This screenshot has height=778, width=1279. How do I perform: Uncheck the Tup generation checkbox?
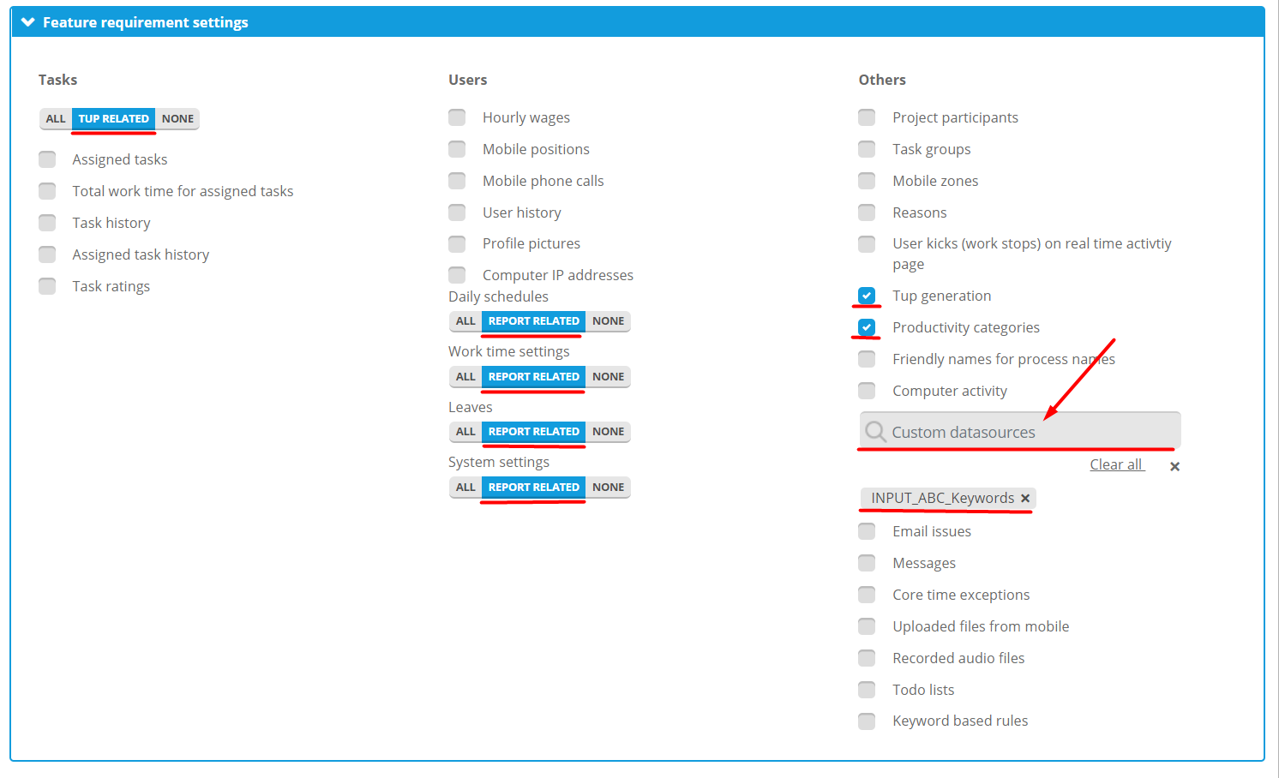tap(867, 296)
